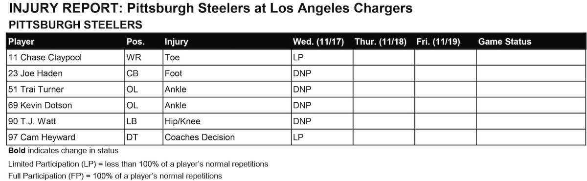Click the Pittsburgh Steelers team heading
Image resolution: width=587 pixels, height=181 pixels.
point(75,24)
